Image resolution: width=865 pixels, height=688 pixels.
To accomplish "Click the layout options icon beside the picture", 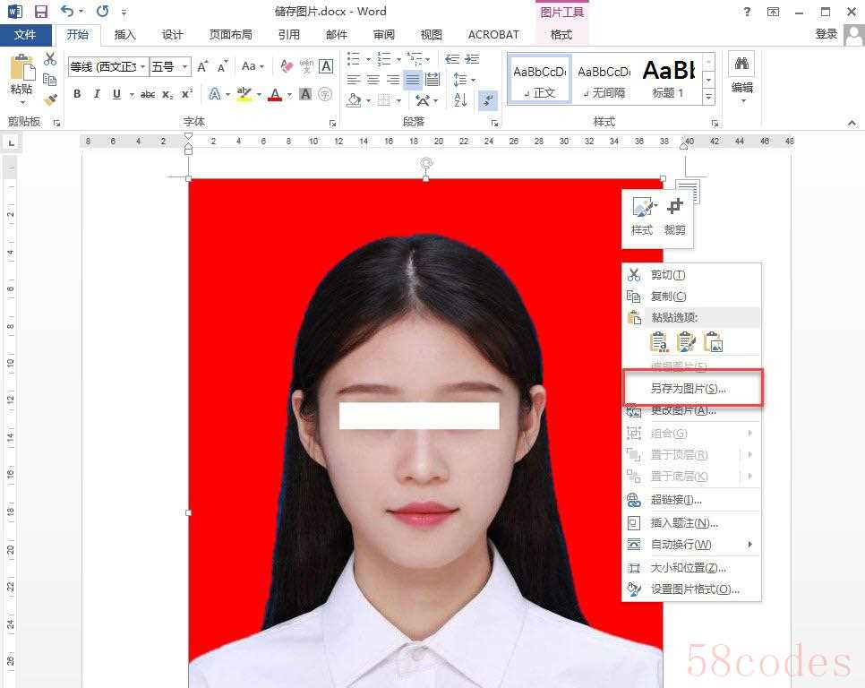I will coord(687,191).
